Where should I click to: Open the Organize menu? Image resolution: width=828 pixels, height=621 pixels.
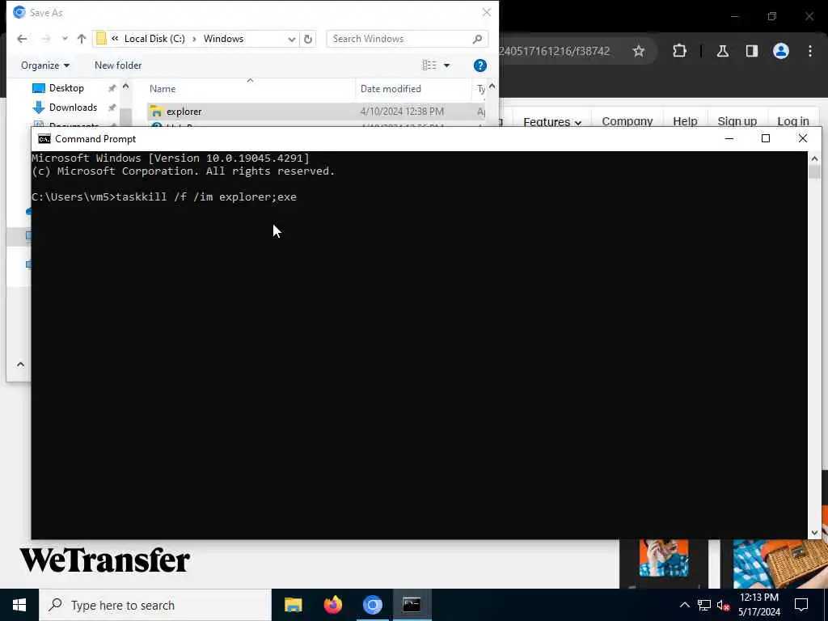click(45, 65)
